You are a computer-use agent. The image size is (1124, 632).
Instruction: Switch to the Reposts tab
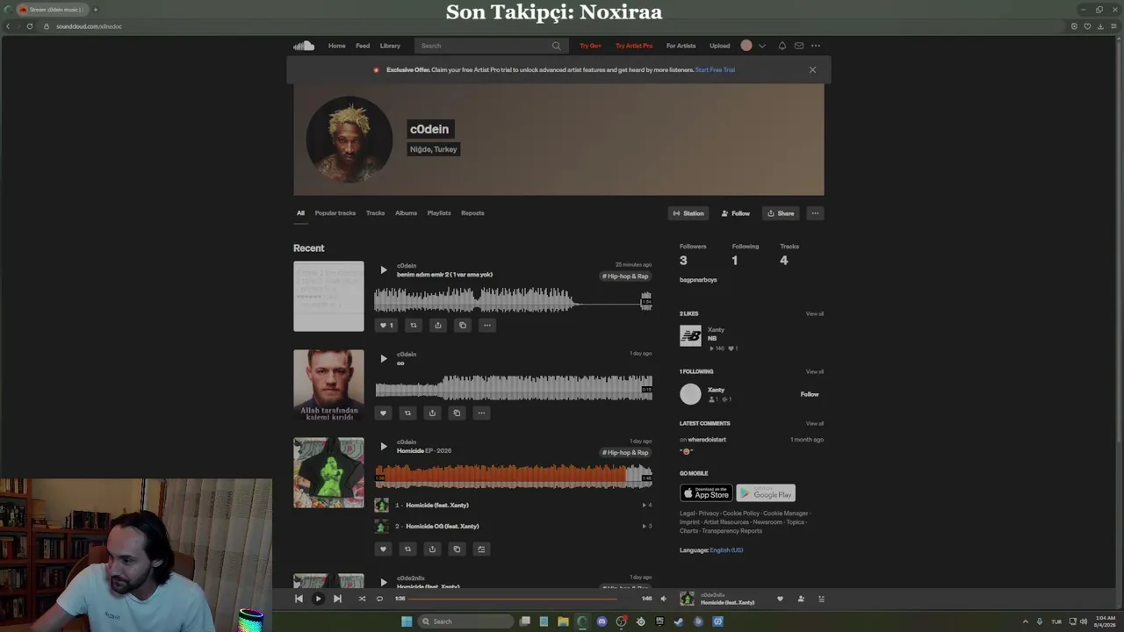pos(472,213)
